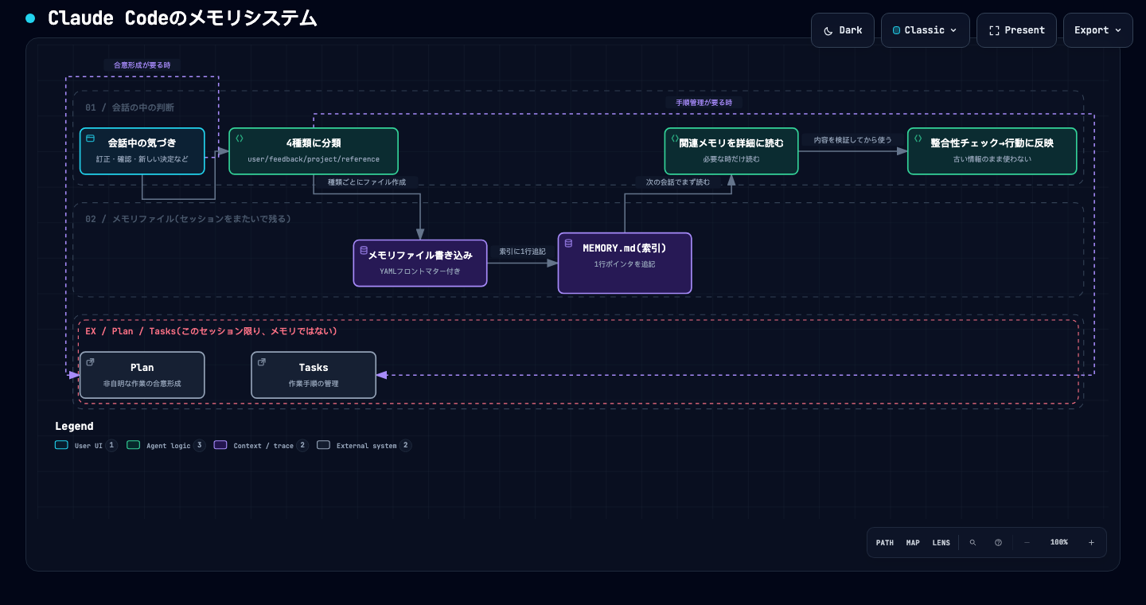The height and width of the screenshot is (605, 1146).
Task: Filter by Context / trace legend label
Action: pyautogui.click(x=263, y=446)
